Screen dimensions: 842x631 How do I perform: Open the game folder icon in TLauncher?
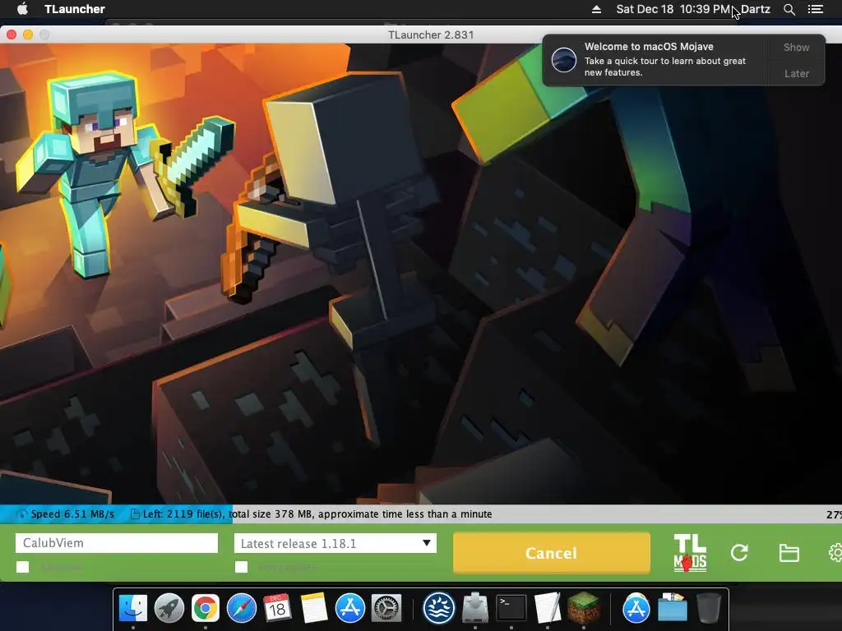789,553
